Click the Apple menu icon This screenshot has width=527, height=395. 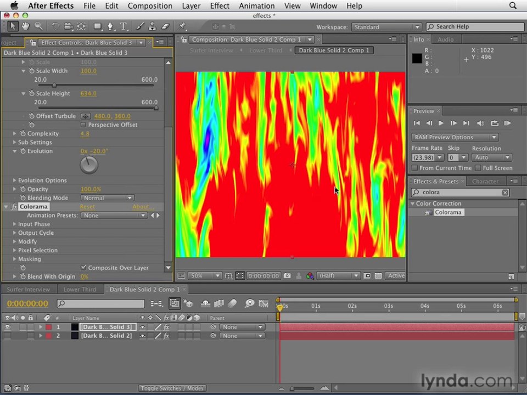click(x=14, y=5)
